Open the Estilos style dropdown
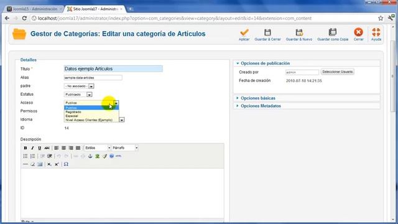The image size is (398, 224). (98, 148)
